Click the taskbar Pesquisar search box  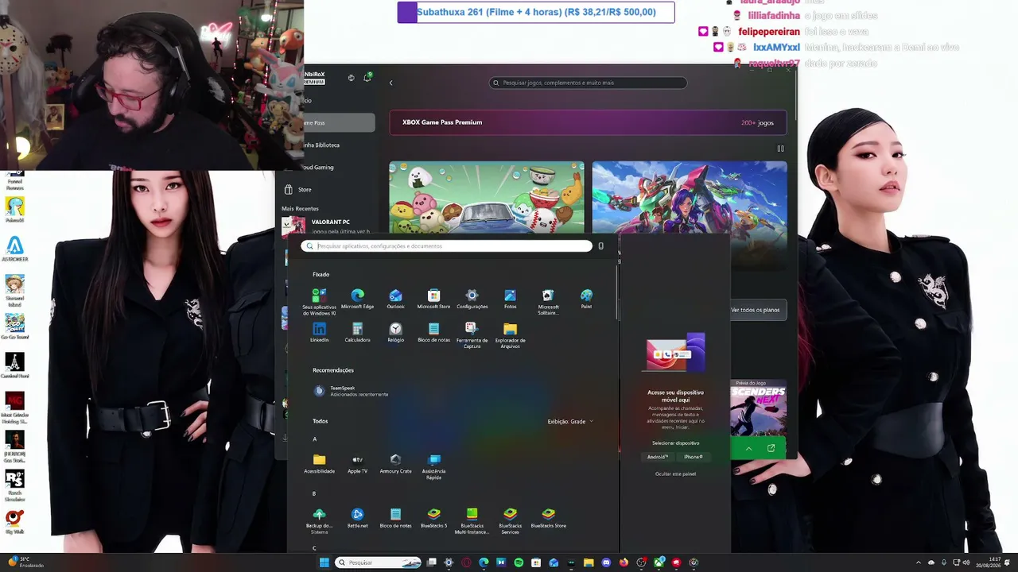[x=378, y=562]
